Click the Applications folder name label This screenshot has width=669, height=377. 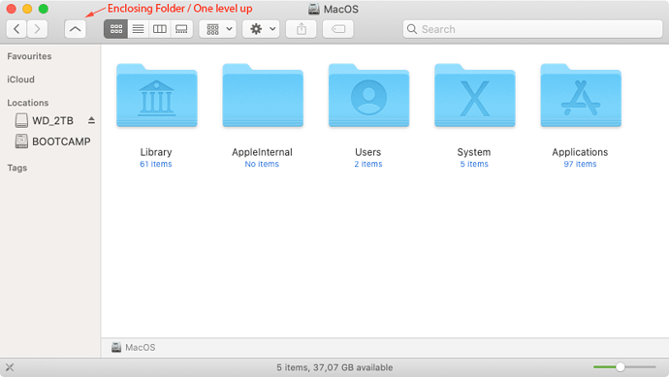click(x=580, y=152)
